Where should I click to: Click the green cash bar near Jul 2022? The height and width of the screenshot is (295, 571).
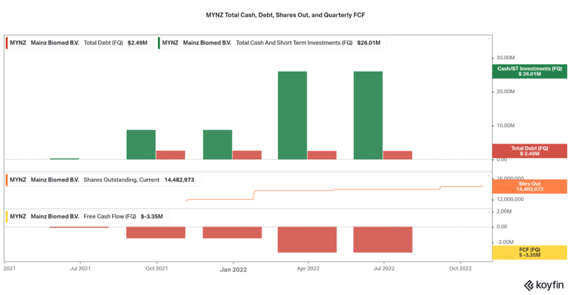click(x=368, y=115)
